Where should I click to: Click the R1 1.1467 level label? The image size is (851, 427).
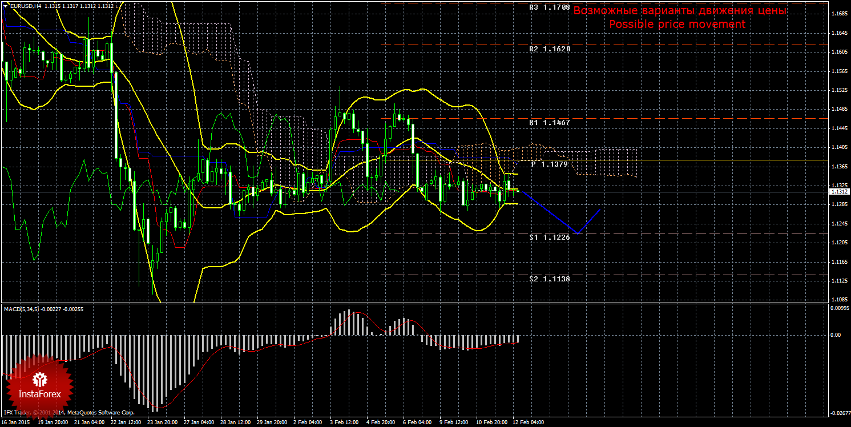coord(549,122)
